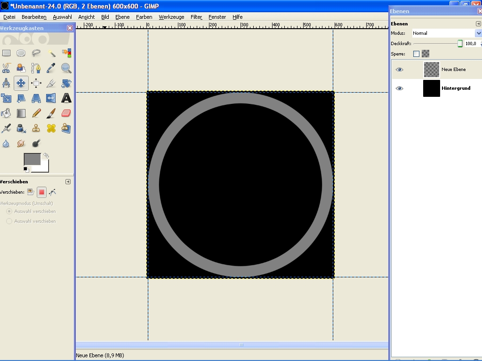Select the Dodge/Burn tool
Screen dimensions: 482x361
36,143
